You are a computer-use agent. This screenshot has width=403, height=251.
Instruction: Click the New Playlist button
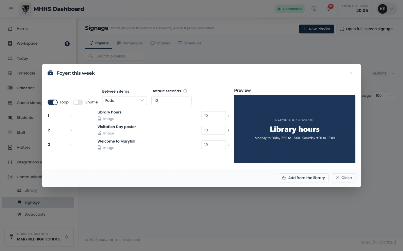tap(317, 29)
